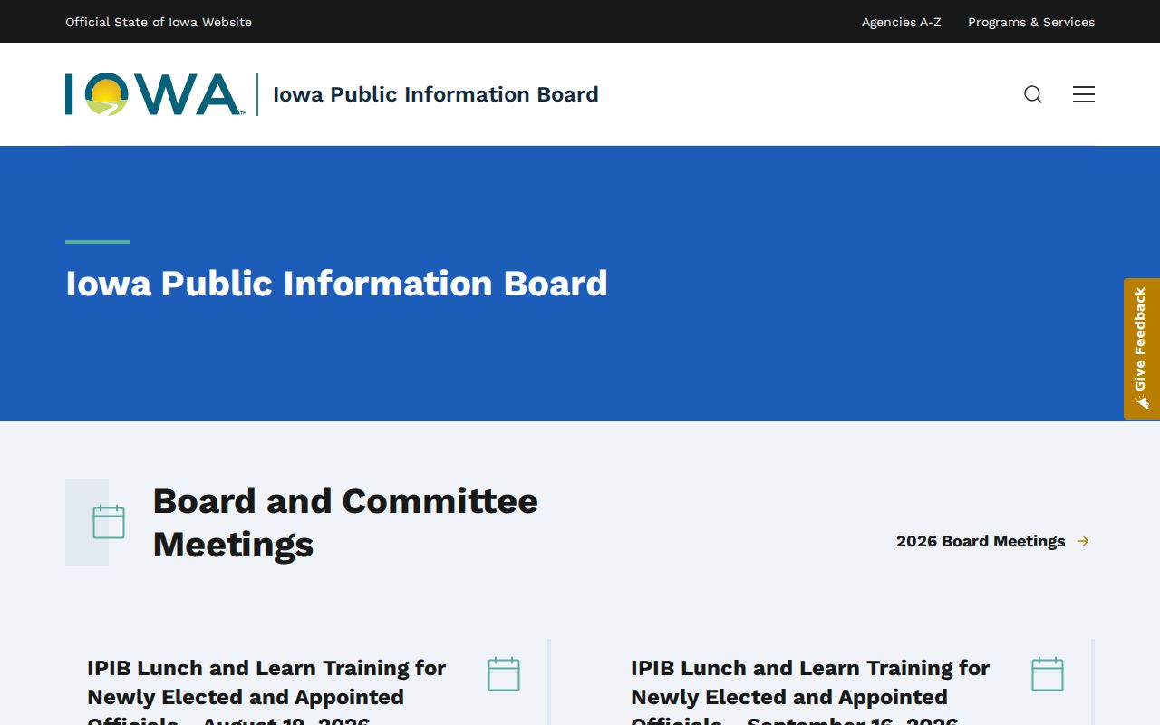
Task: Click the blue banner page title text
Action: pos(336,284)
